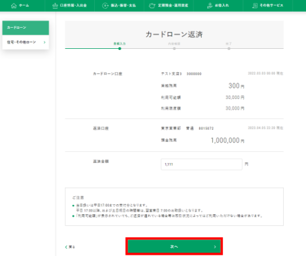Open the その他サービス document icon menu
Image resolution: width=306 pixels, height=256 pixels.
coord(255,6)
